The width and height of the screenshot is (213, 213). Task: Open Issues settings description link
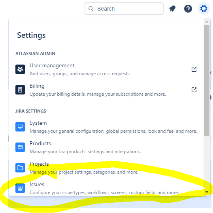(x=104, y=193)
